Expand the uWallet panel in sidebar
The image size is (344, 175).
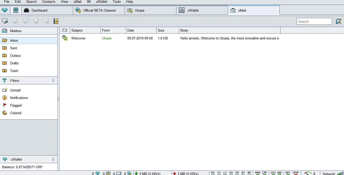(53, 159)
